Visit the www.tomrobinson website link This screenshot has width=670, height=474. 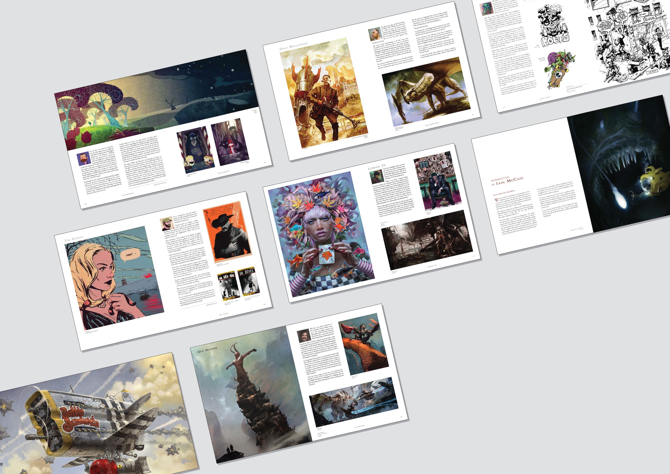(x=160, y=183)
